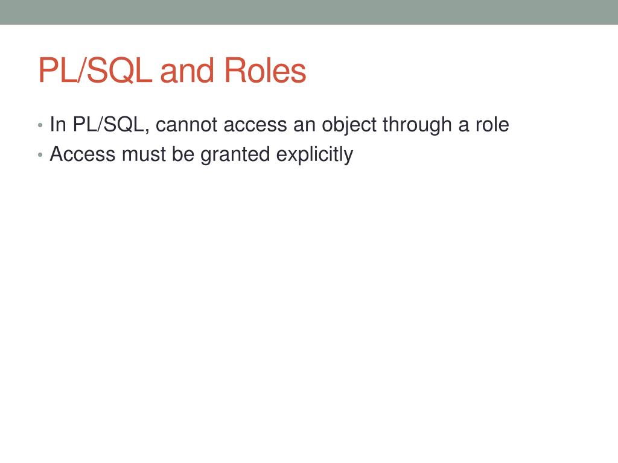Select the gray header bar at top
The image size is (618, 463).
point(309,12)
